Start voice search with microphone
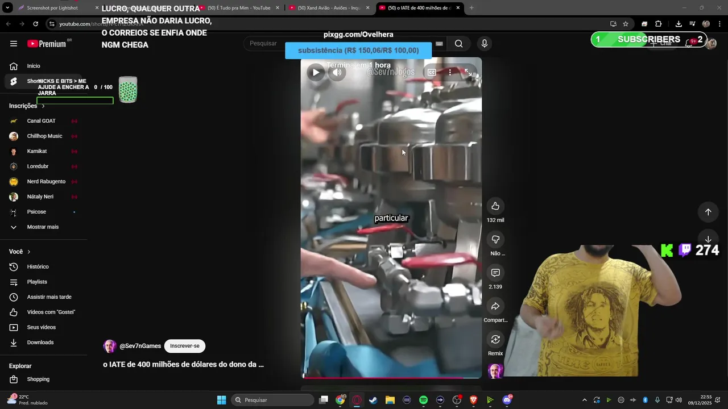The width and height of the screenshot is (728, 409). pos(485,44)
